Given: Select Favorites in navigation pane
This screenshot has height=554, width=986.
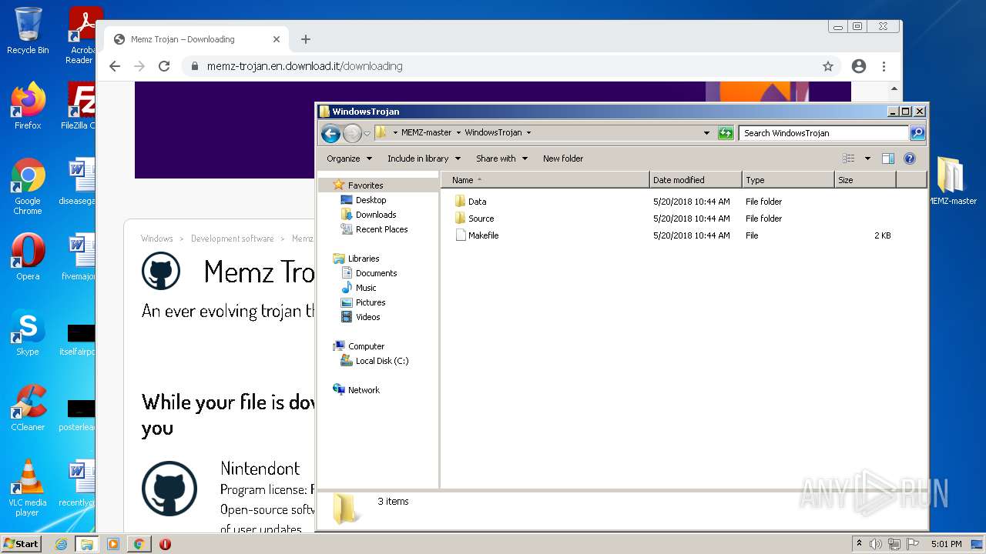Looking at the screenshot, I should pos(365,185).
